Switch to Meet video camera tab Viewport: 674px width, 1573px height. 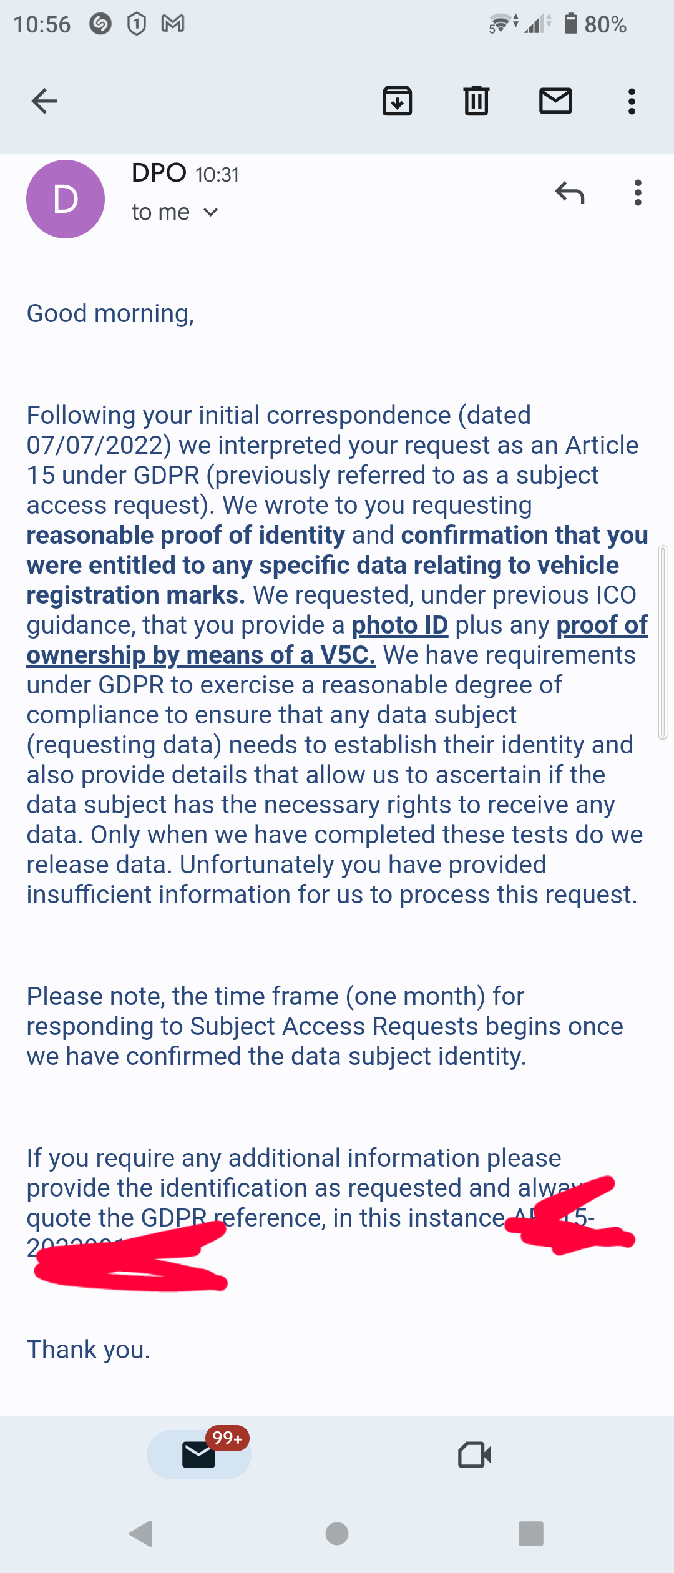point(474,1454)
